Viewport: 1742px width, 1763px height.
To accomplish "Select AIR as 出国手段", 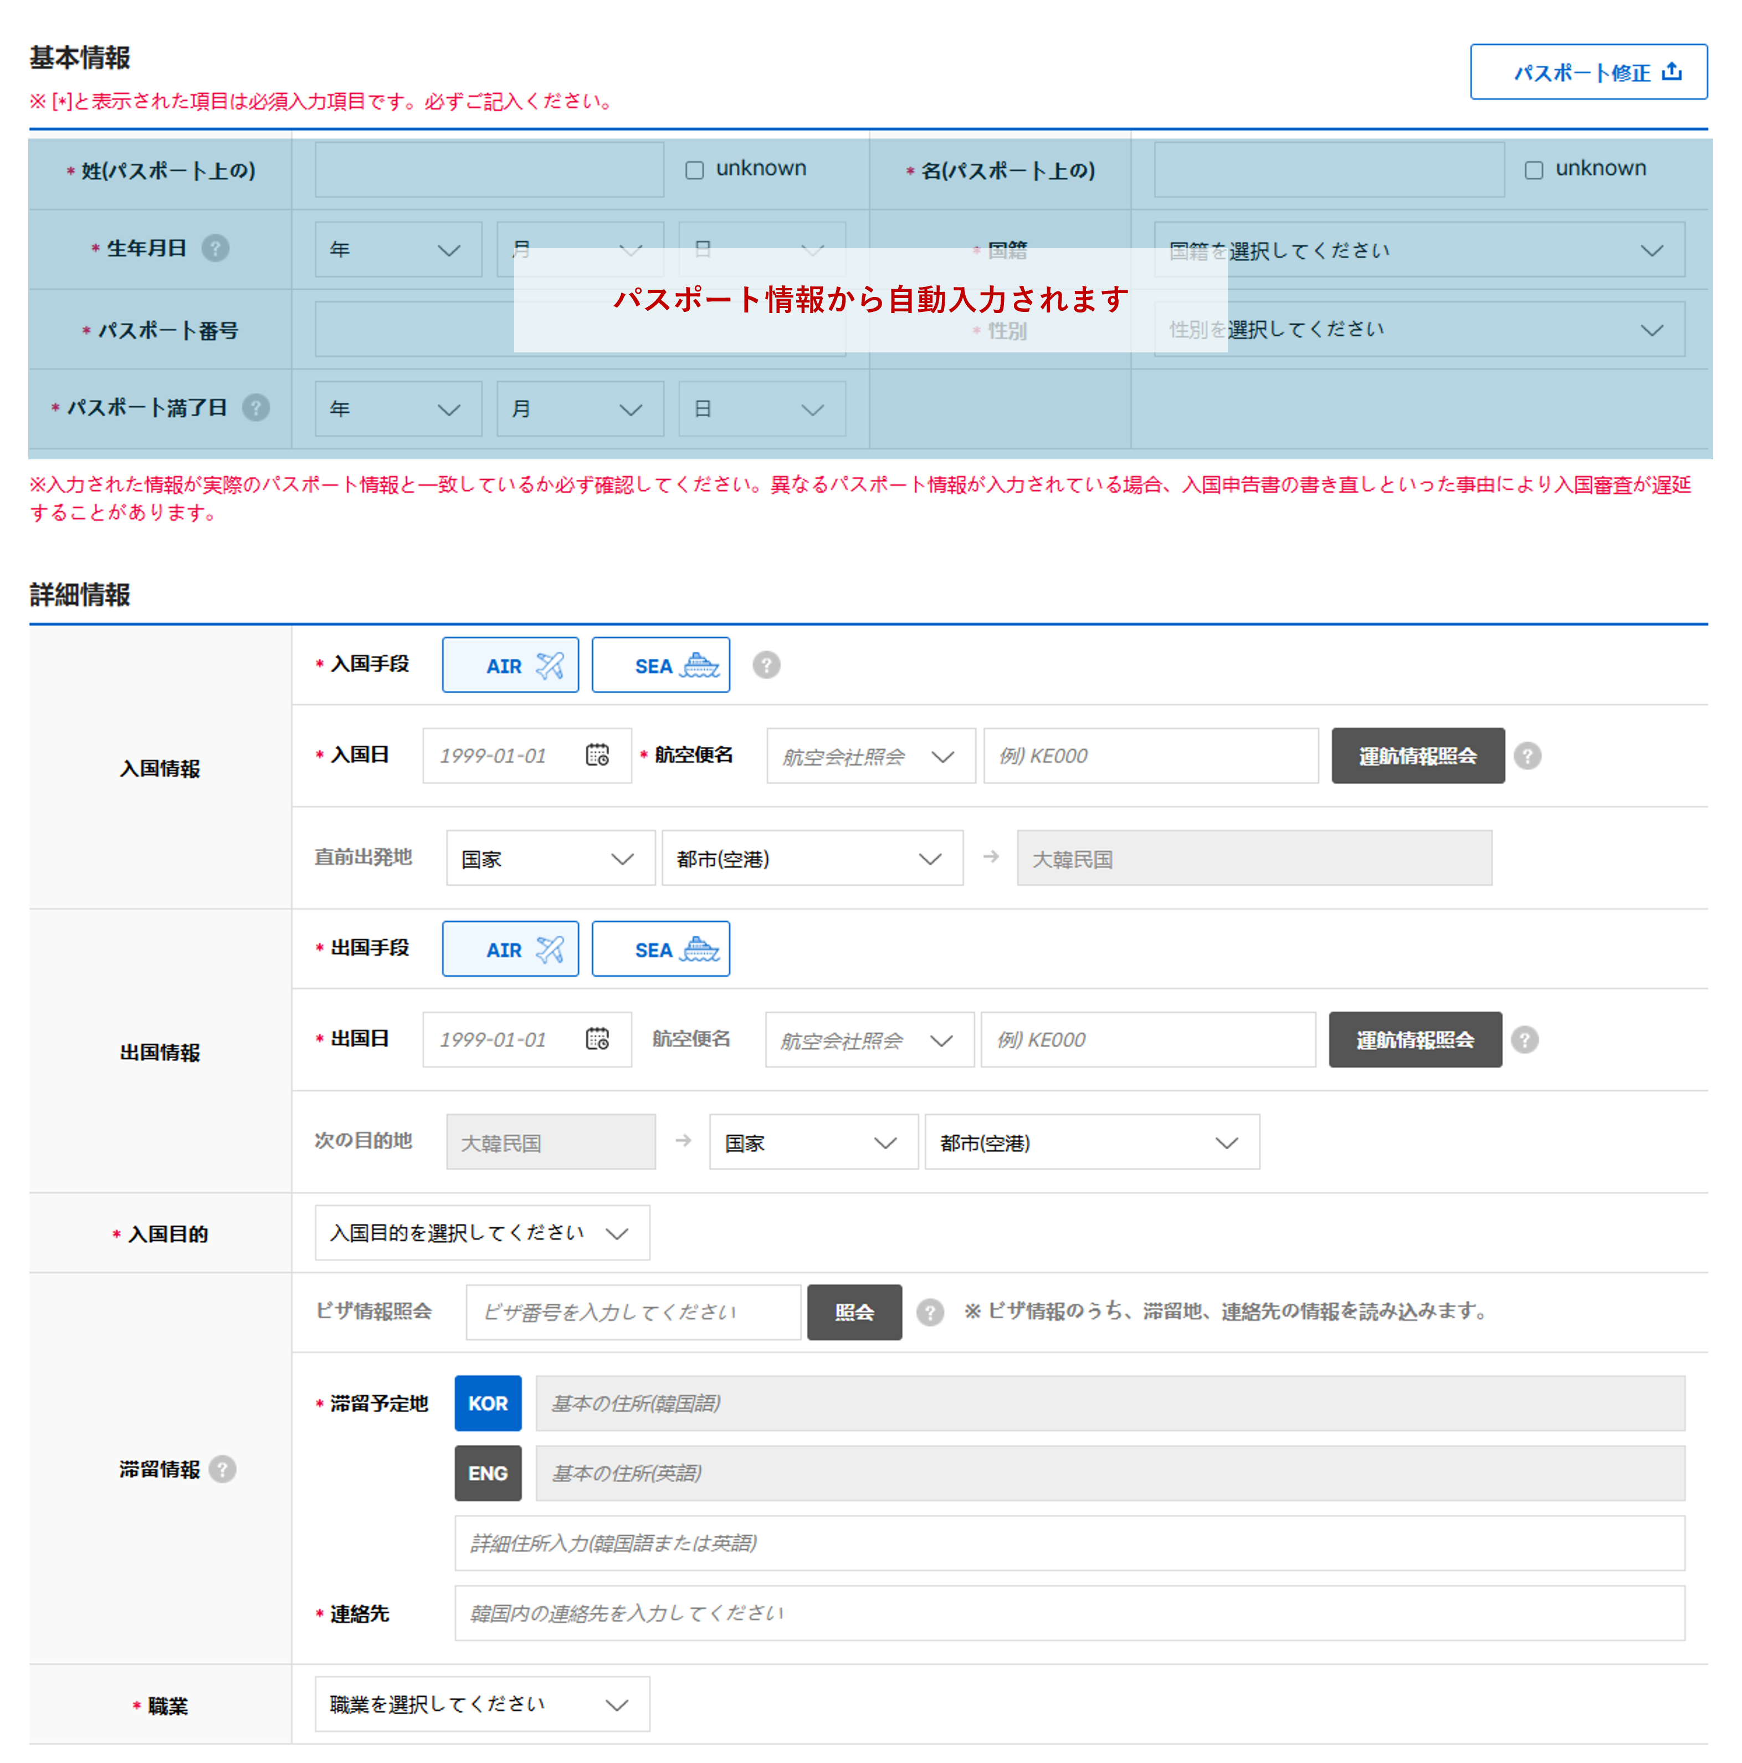I will (510, 949).
